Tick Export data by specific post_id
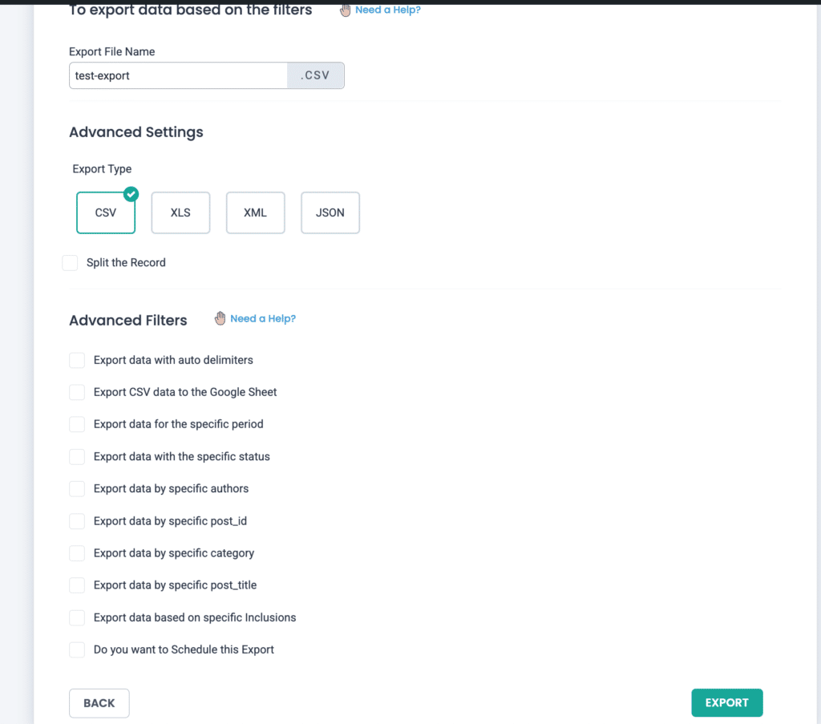 [77, 521]
